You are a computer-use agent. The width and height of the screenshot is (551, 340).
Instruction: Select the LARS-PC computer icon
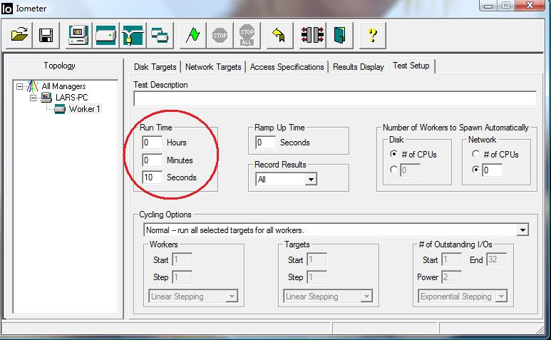[46, 97]
